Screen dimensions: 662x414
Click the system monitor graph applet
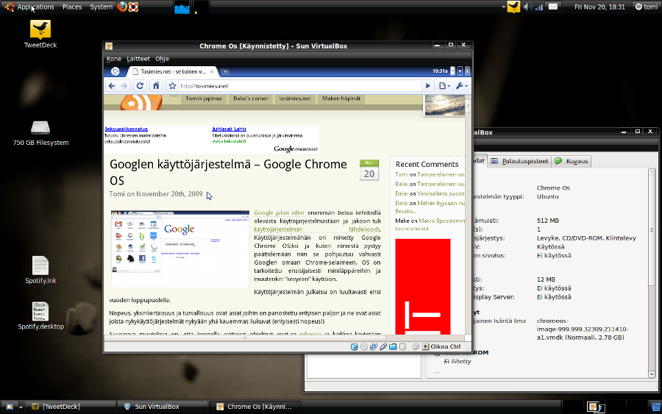coord(182,7)
